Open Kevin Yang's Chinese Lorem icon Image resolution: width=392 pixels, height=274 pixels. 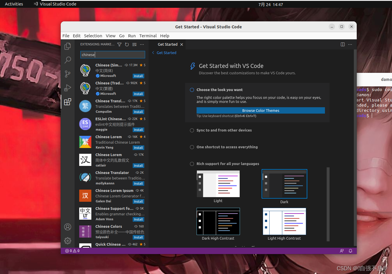point(85,142)
